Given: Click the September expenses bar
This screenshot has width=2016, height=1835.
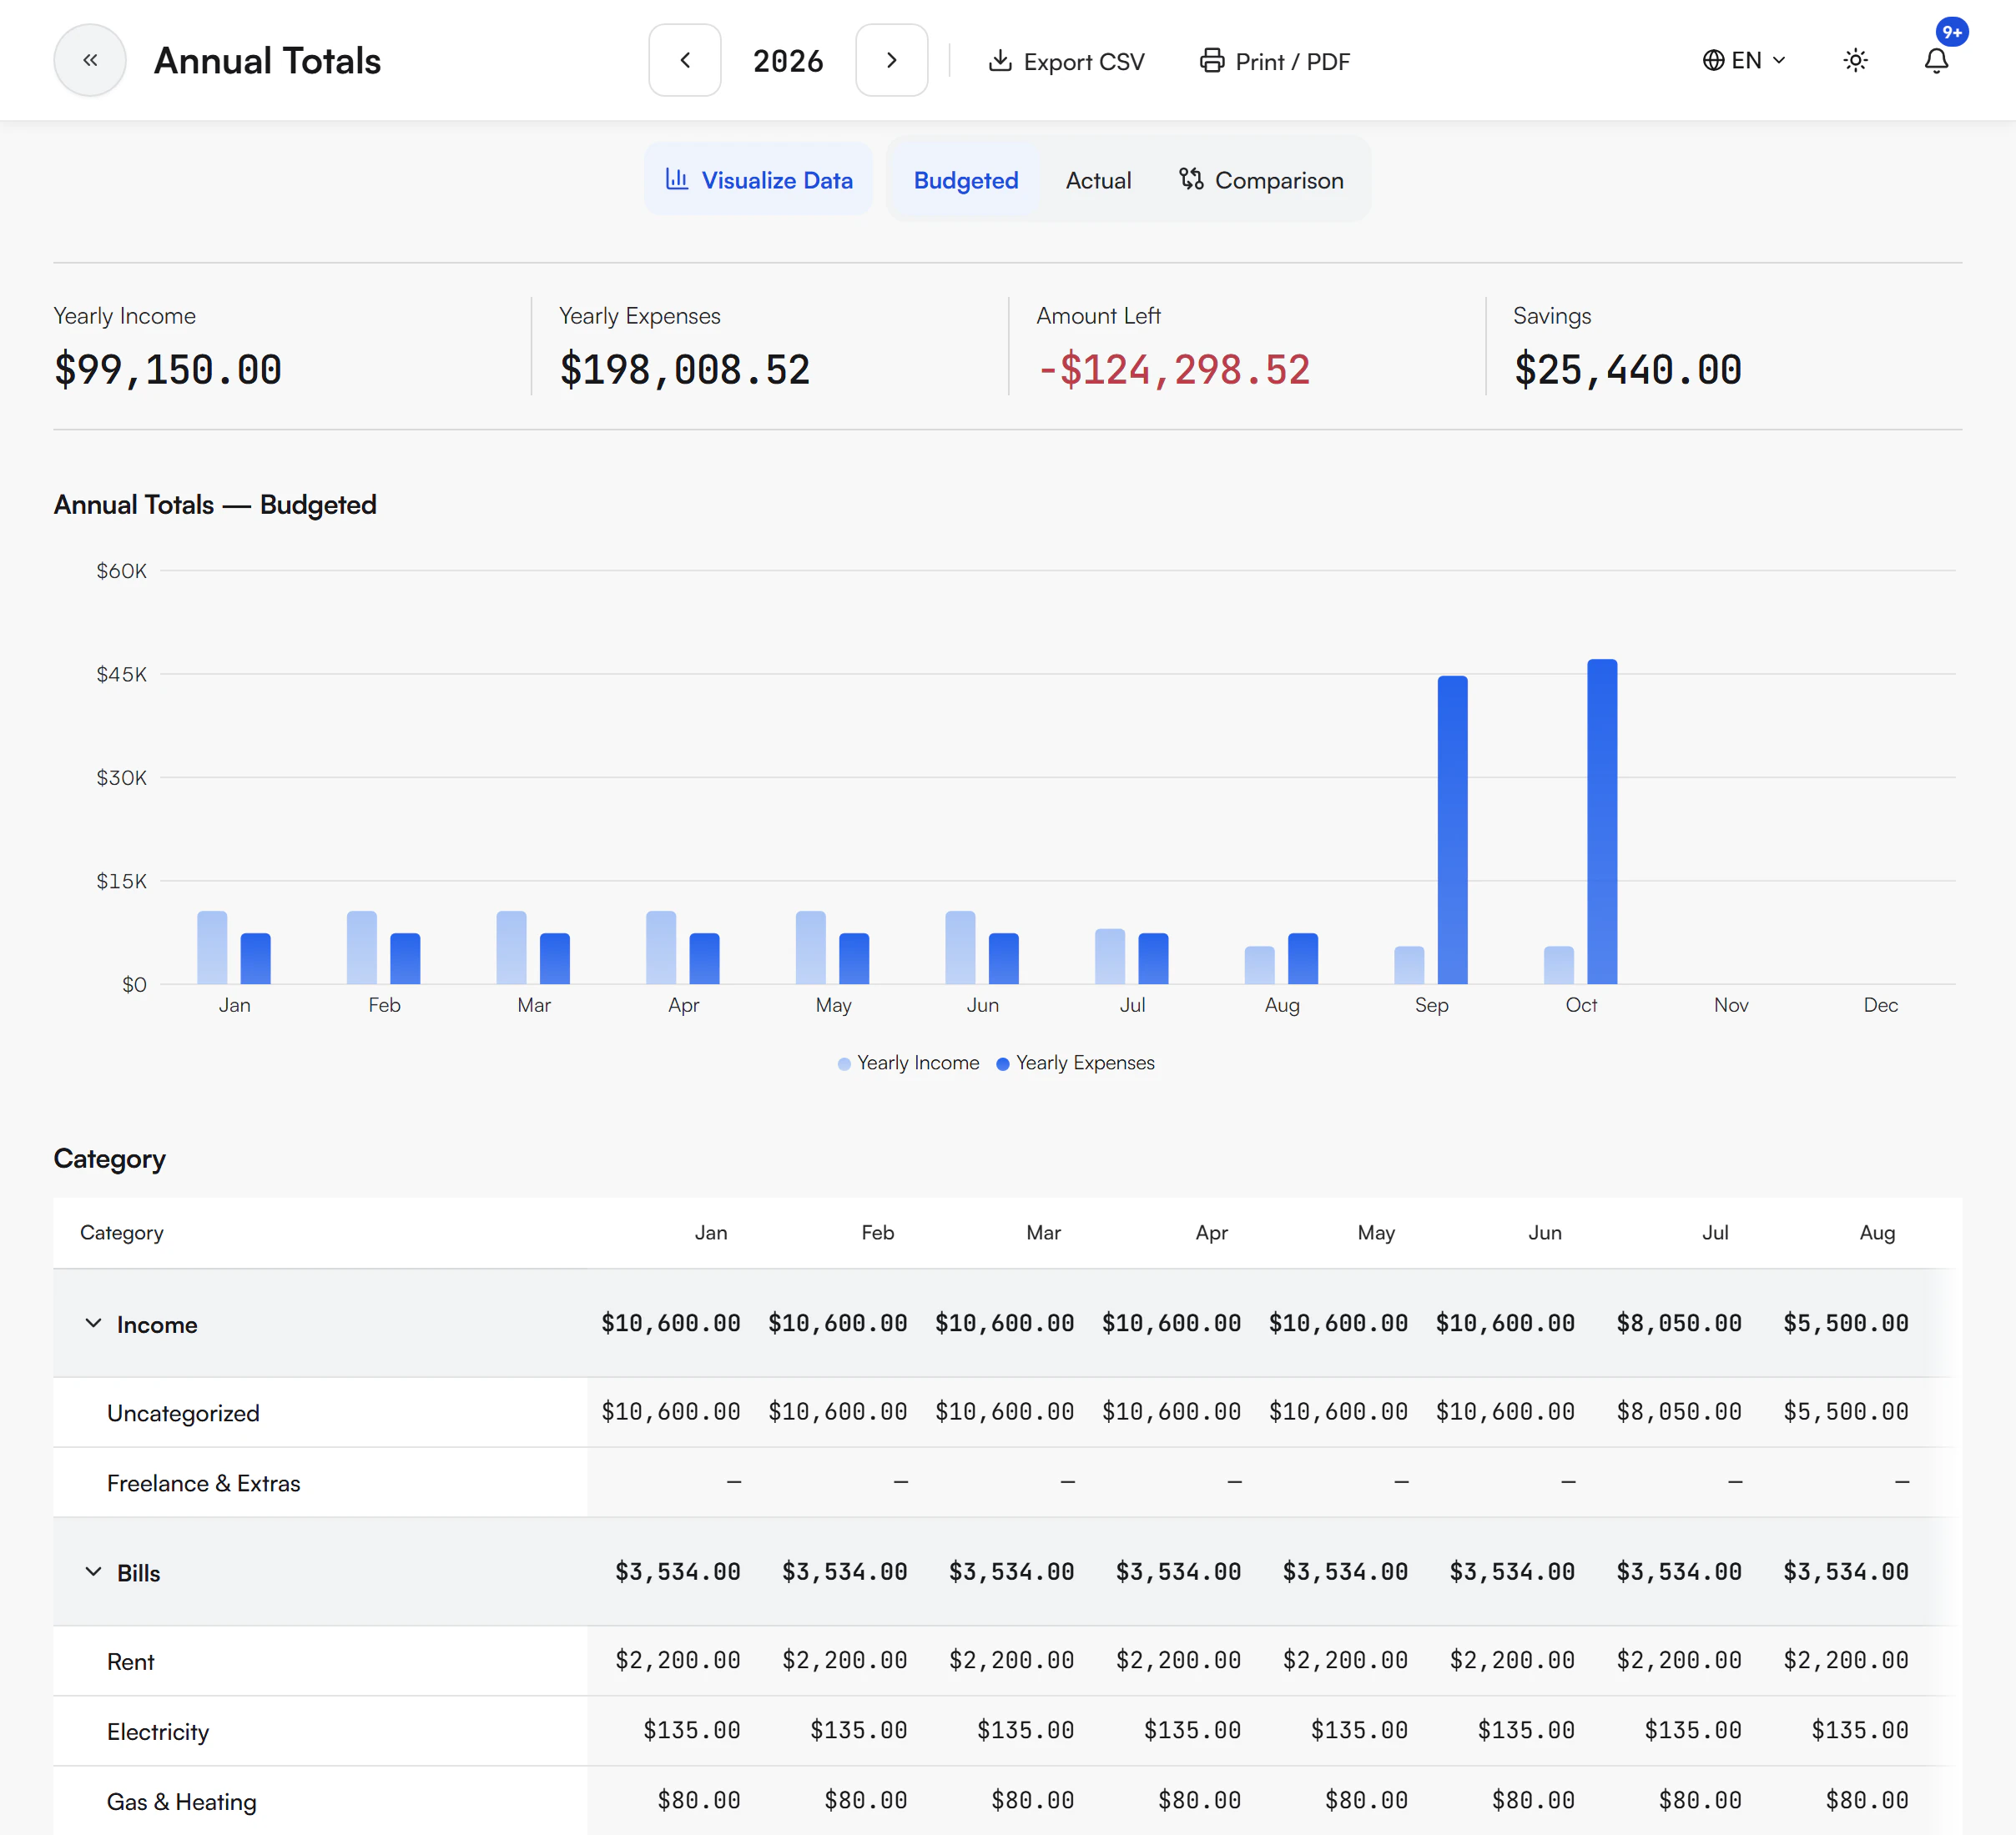Looking at the screenshot, I should (x=1452, y=830).
